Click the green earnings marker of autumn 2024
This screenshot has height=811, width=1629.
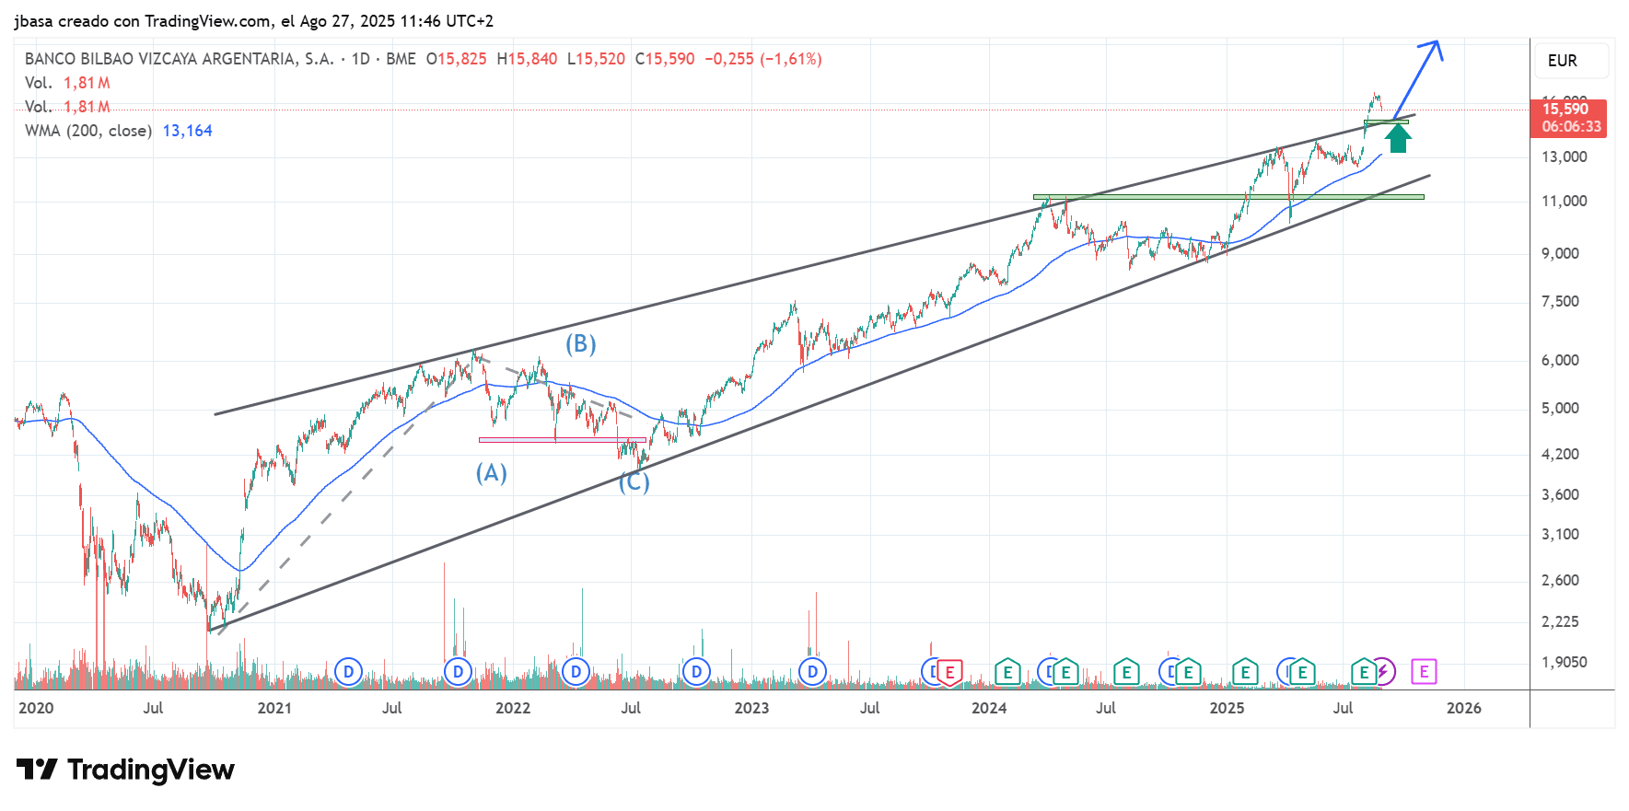(x=1188, y=673)
